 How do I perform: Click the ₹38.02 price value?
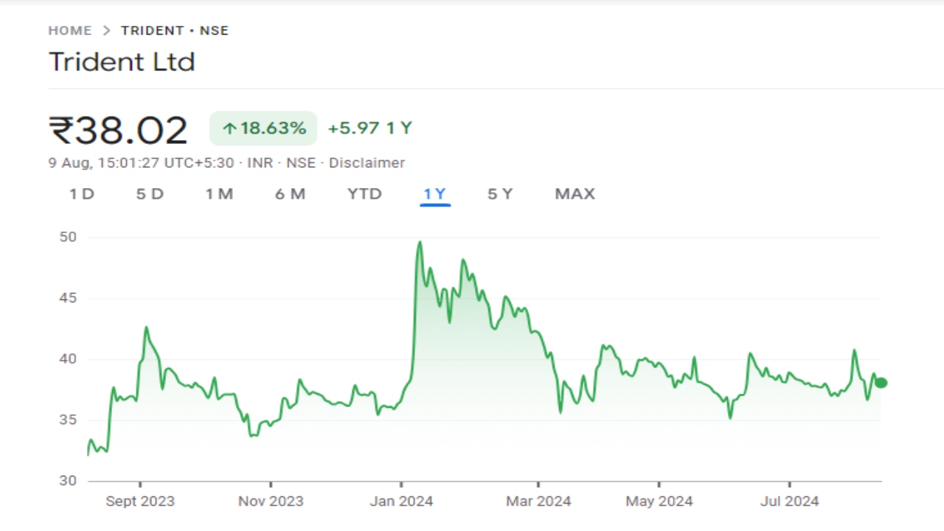pyautogui.click(x=118, y=131)
